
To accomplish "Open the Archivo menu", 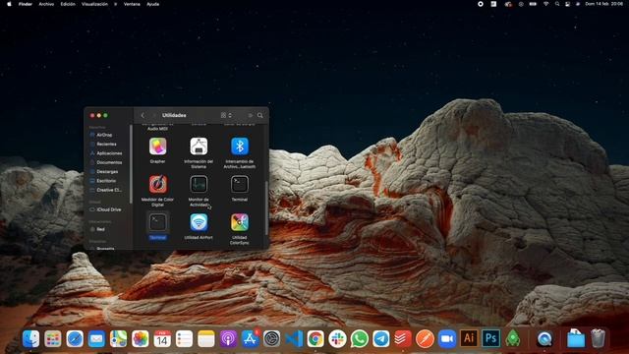I will pos(46,4).
